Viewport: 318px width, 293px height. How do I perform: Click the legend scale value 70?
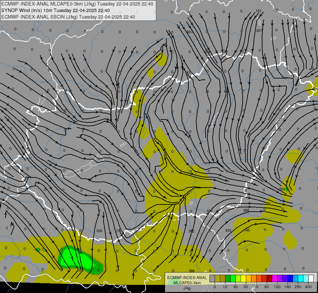pos(256,287)
